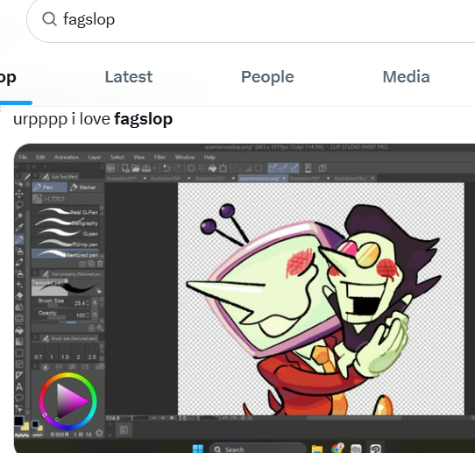Click the color wheel hue ring
Image resolution: width=475 pixels, height=453 pixels.
pos(67,375)
